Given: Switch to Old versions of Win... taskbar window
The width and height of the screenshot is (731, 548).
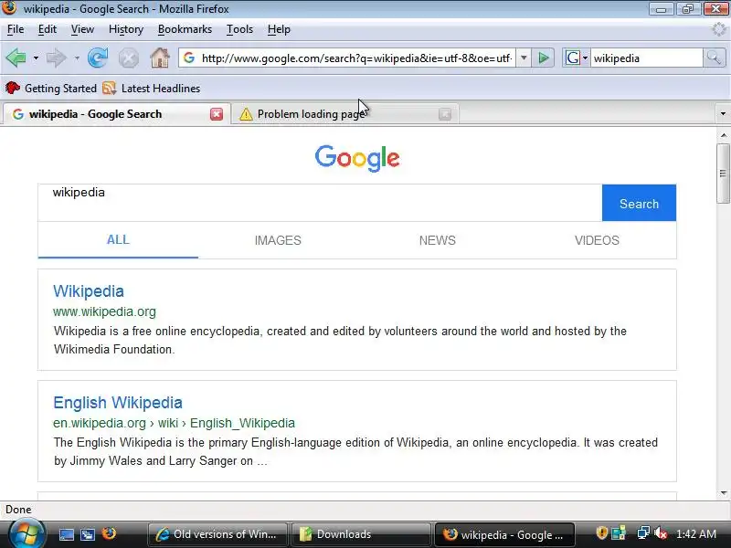Looking at the screenshot, I should pos(218,534).
